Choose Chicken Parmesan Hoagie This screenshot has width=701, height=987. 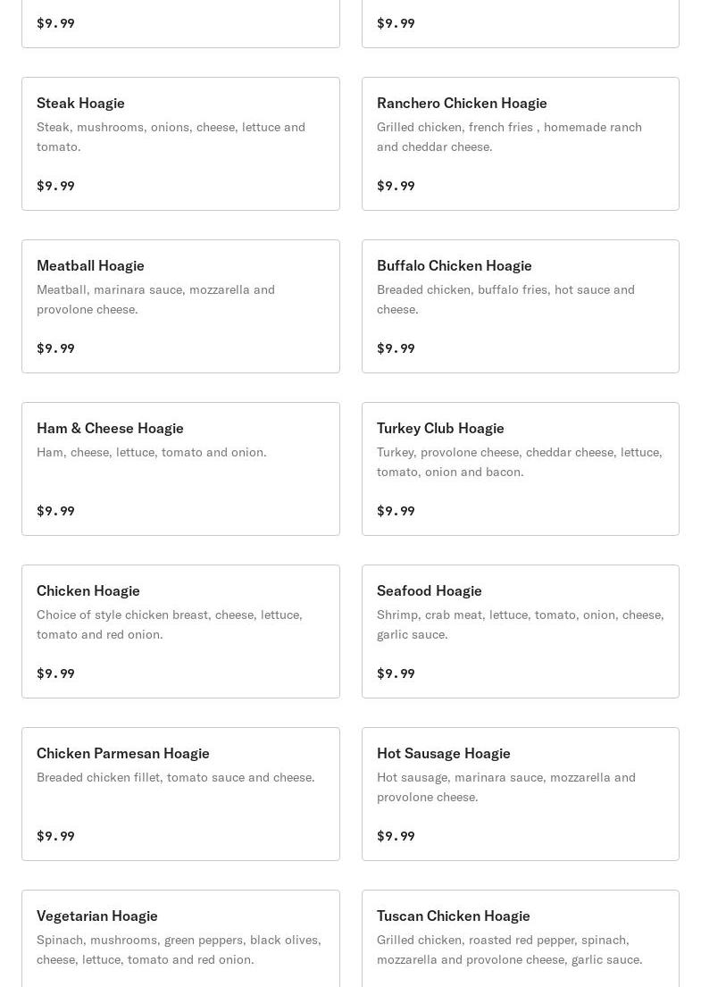click(x=180, y=794)
